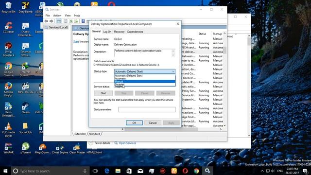Click the Refresh toolbar icon
The height and width of the screenshot is (175, 311).
click(71, 21)
